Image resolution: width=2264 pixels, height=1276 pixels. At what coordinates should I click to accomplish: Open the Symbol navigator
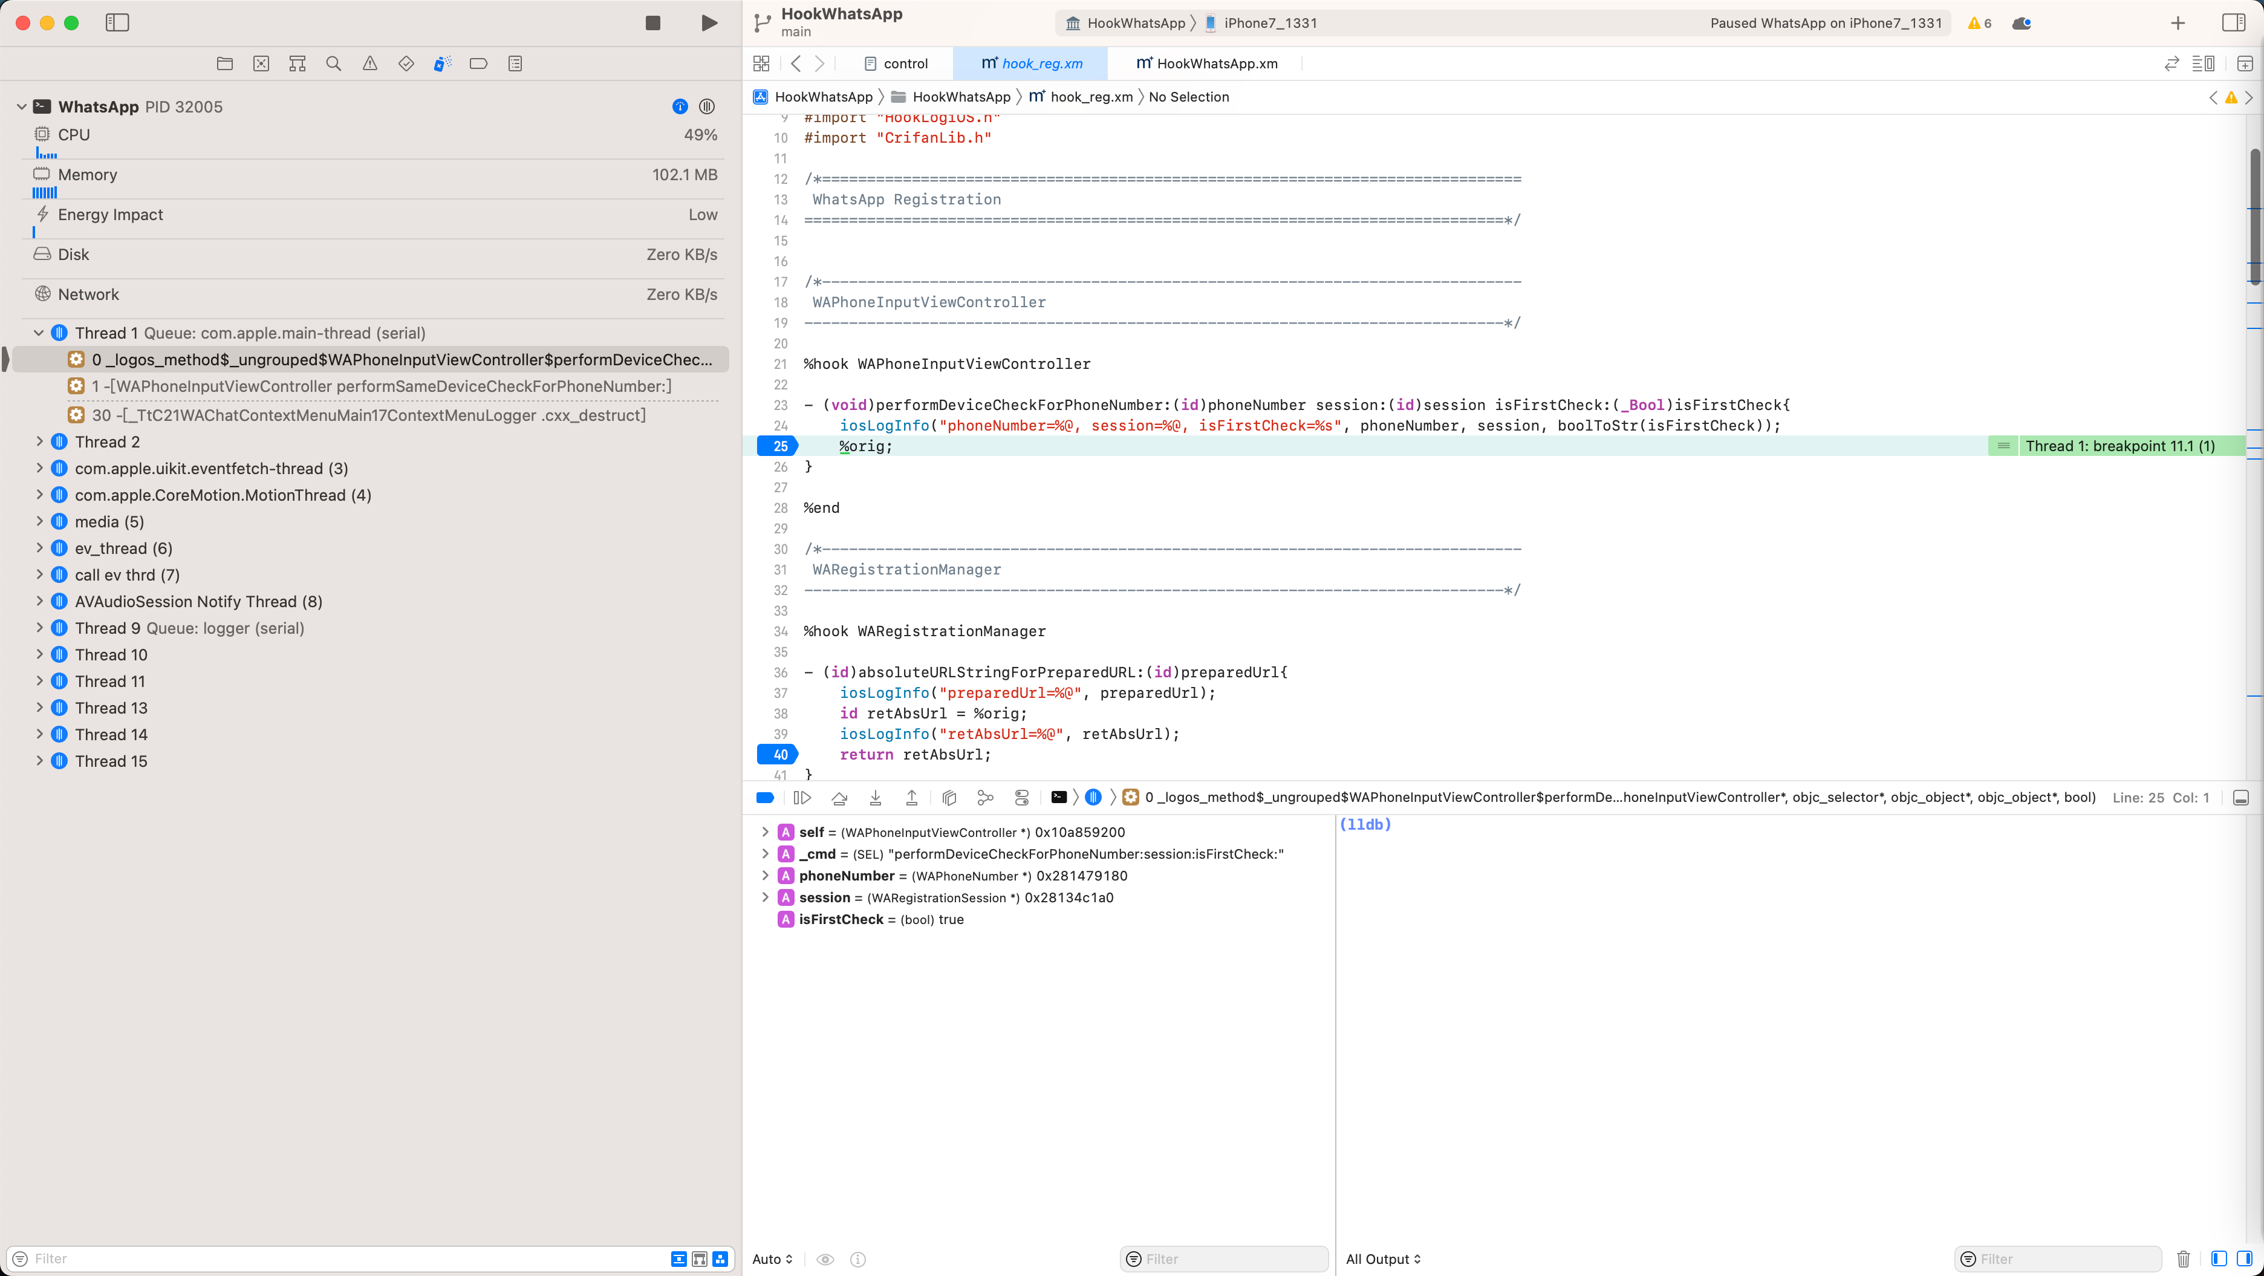[x=297, y=63]
